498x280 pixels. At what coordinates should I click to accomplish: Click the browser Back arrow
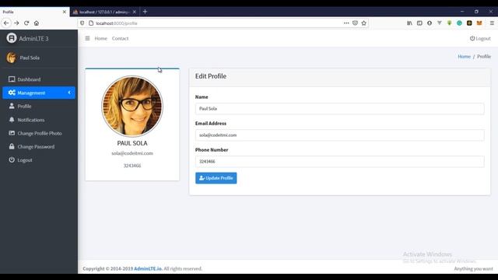pos(6,23)
